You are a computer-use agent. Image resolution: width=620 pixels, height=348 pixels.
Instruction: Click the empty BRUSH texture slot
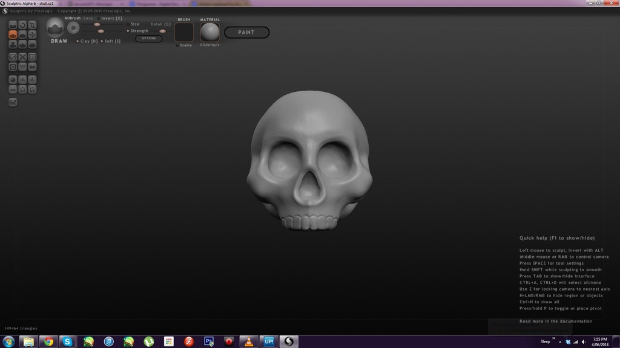(x=184, y=32)
